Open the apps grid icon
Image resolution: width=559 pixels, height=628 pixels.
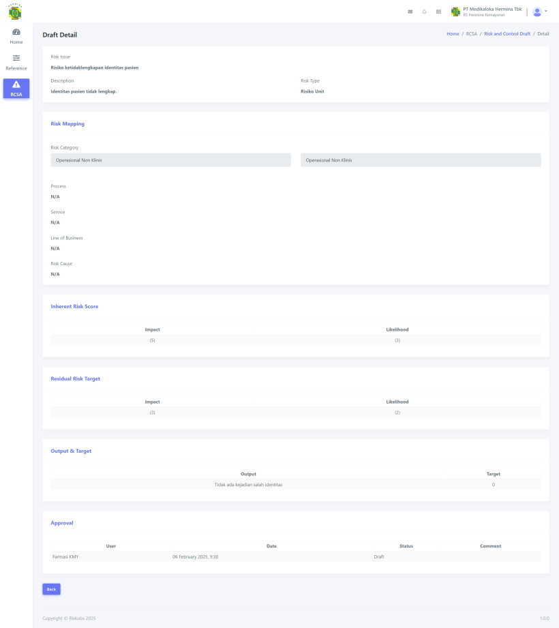438,12
